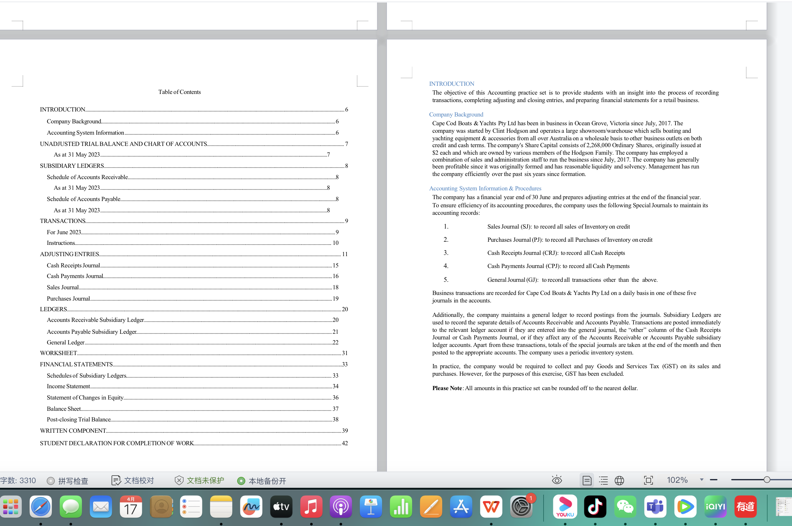Place cursor in the Company Background paragraph

(571, 147)
